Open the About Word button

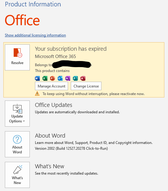tap(17, 144)
